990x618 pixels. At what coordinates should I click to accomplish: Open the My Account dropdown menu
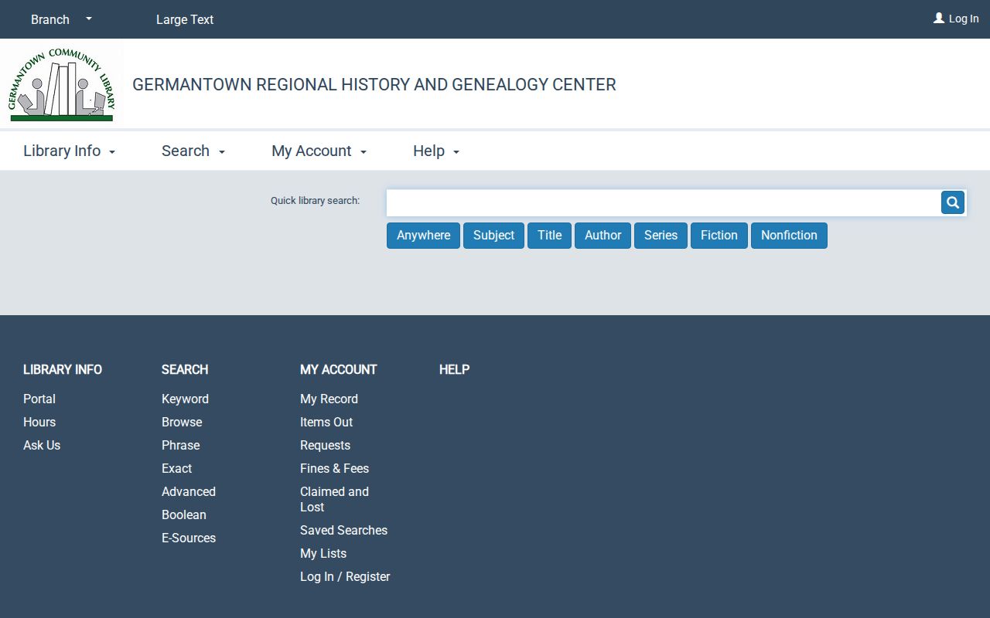319,151
